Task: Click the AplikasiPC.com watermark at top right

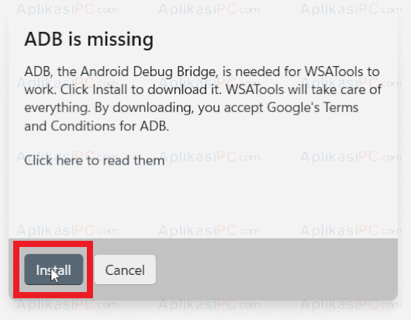Action: 351,9
